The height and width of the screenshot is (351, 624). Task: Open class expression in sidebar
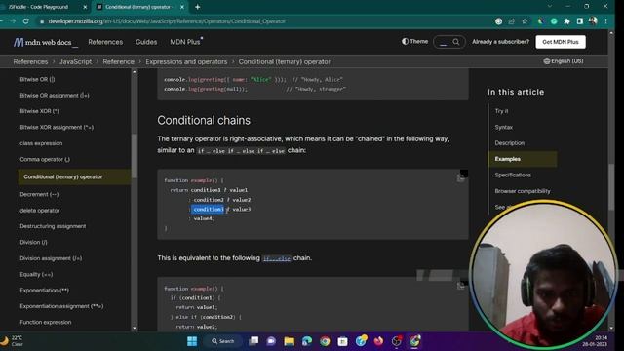tap(41, 143)
